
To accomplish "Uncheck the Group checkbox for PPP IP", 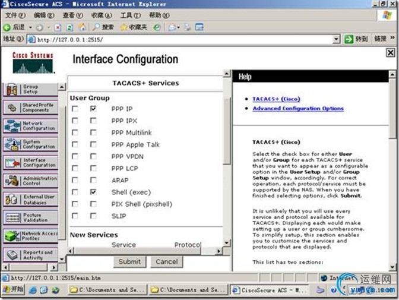I will [93, 109].
